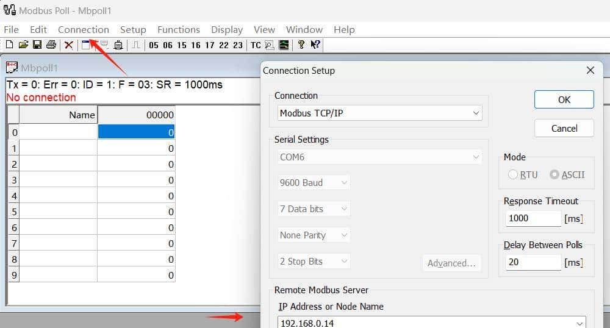Open the File menu
The image size is (610, 328).
tap(11, 29)
